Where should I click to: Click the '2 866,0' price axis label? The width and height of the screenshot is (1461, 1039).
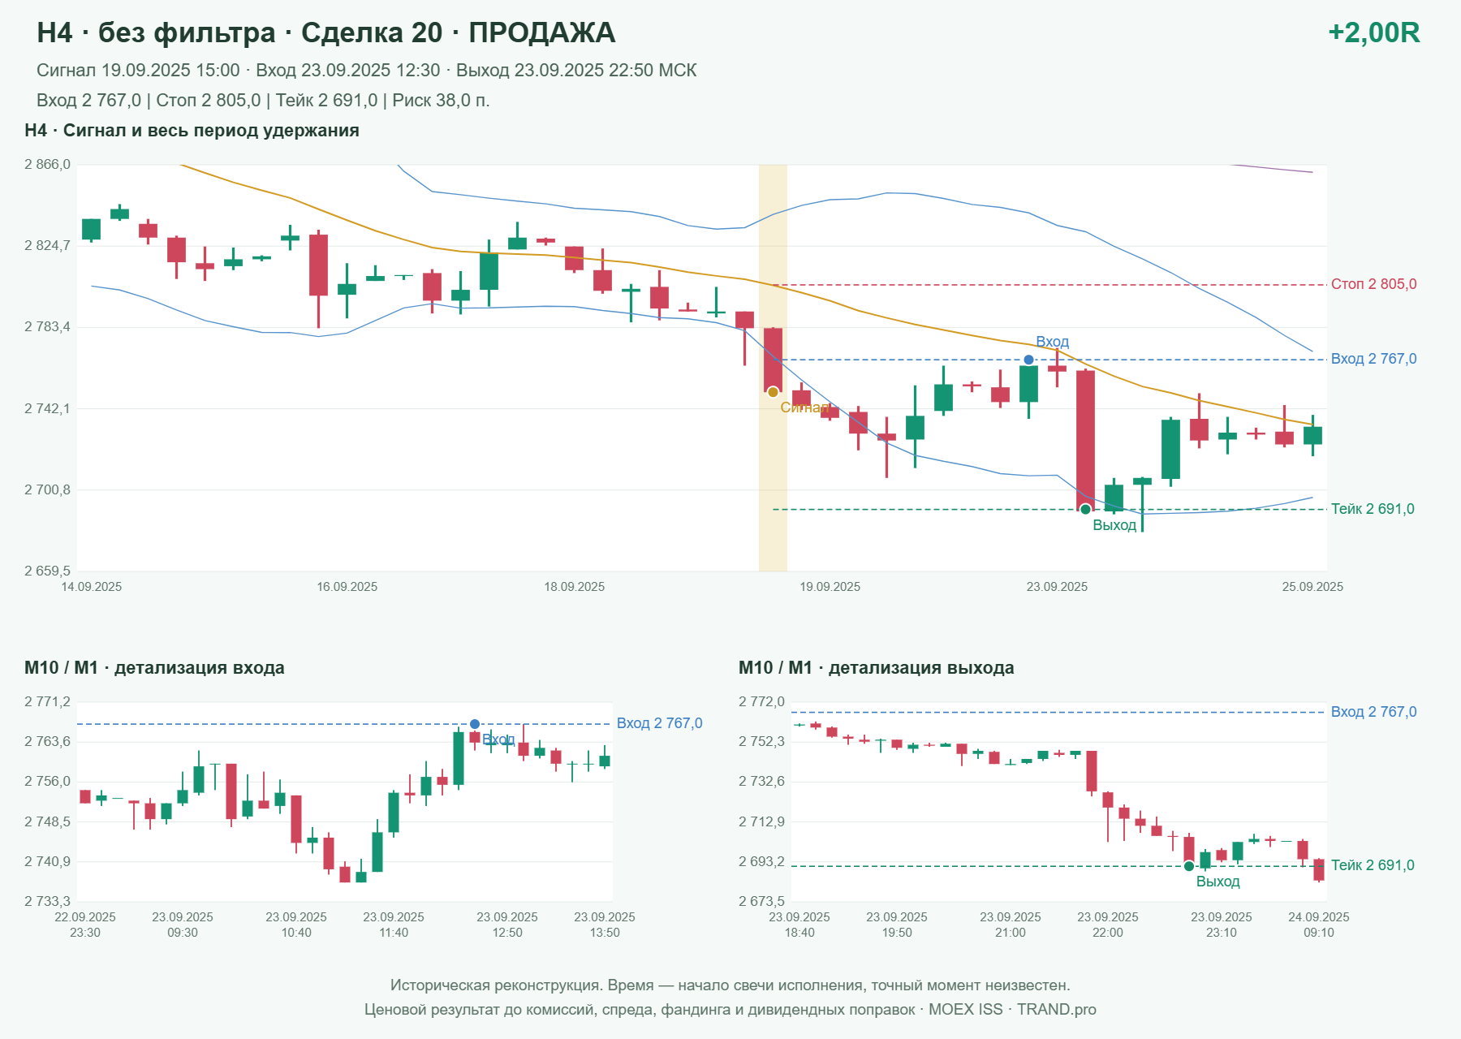47,165
